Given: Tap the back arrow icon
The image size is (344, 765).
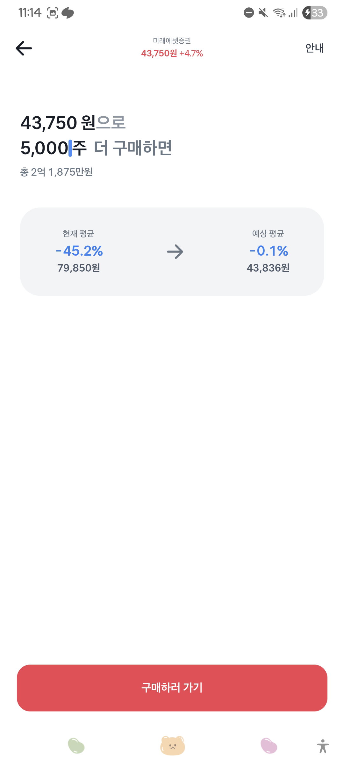Looking at the screenshot, I should tap(24, 48).
